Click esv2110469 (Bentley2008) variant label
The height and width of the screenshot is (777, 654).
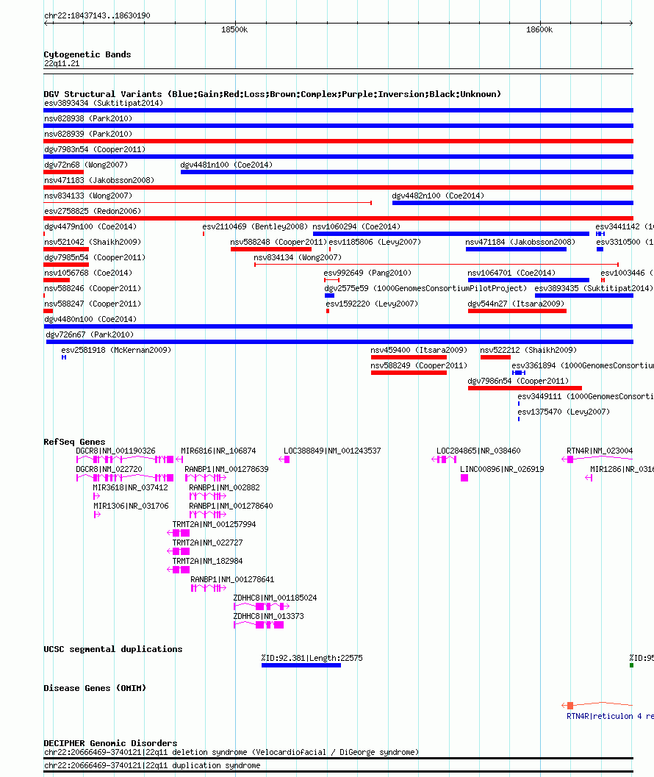pyautogui.click(x=255, y=226)
